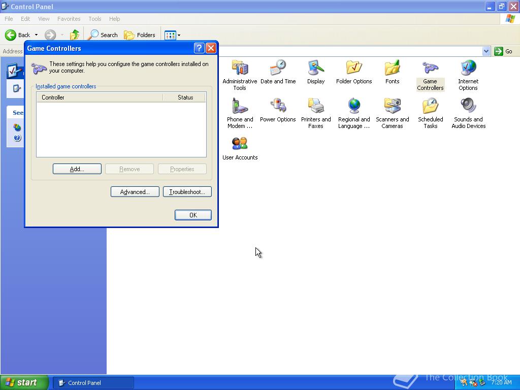Open Scheduled Tasks icon
Image resolution: width=520 pixels, height=390 pixels.
[x=430, y=113]
